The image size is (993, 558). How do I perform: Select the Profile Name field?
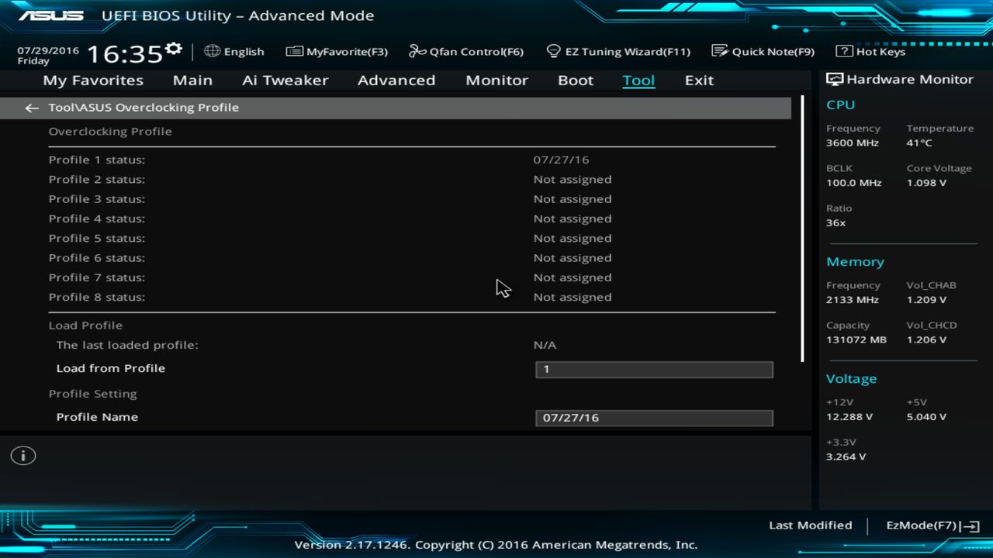(x=653, y=417)
